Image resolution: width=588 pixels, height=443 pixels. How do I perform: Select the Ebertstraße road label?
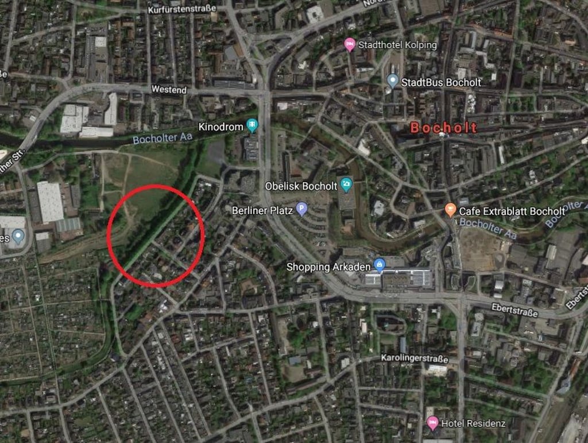(x=514, y=310)
